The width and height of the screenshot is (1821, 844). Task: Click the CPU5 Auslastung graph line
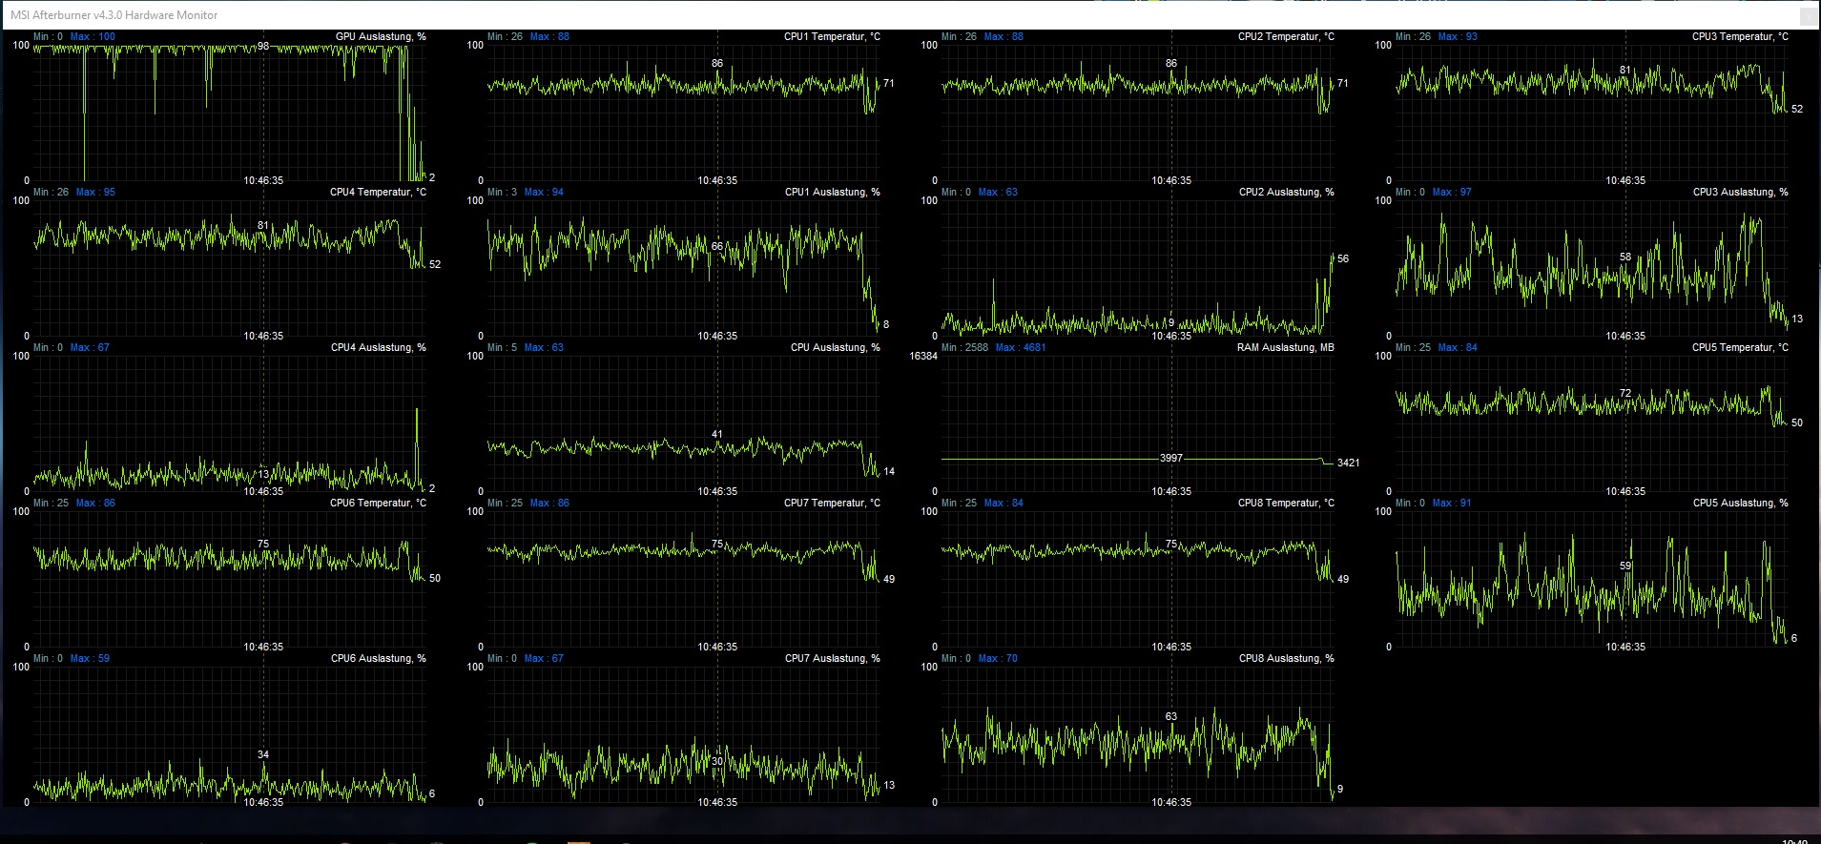[1591, 588]
